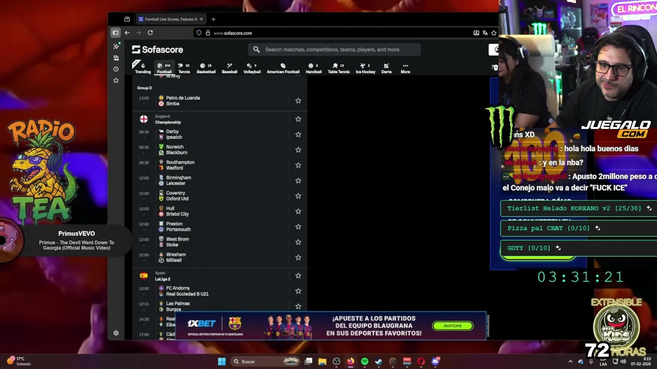Click the install app icon in the address bar
The width and height of the screenshot is (657, 369).
coord(476,33)
